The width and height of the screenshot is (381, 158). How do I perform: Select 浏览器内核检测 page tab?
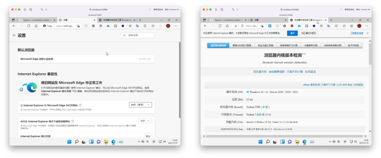[218, 45]
